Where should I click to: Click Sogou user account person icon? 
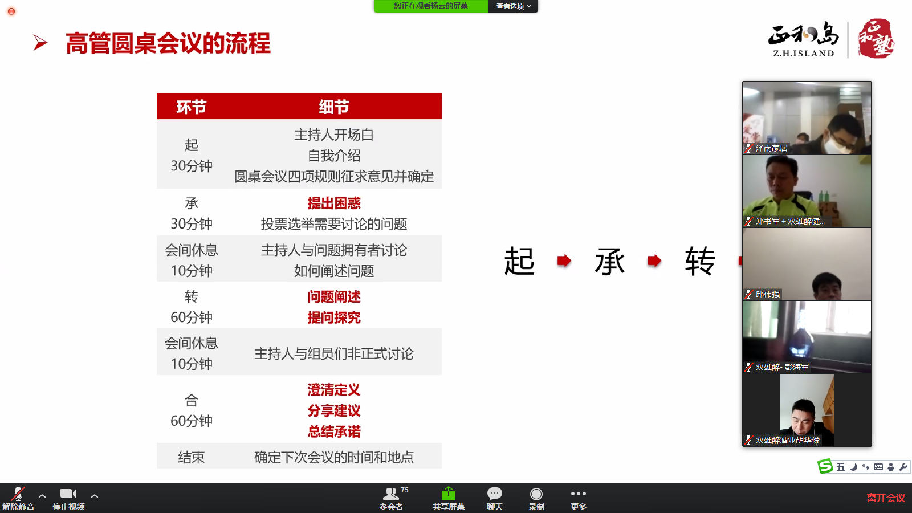click(891, 467)
